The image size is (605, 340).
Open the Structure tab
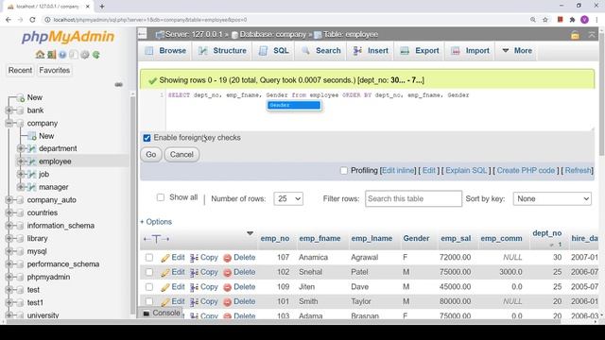tap(222, 50)
